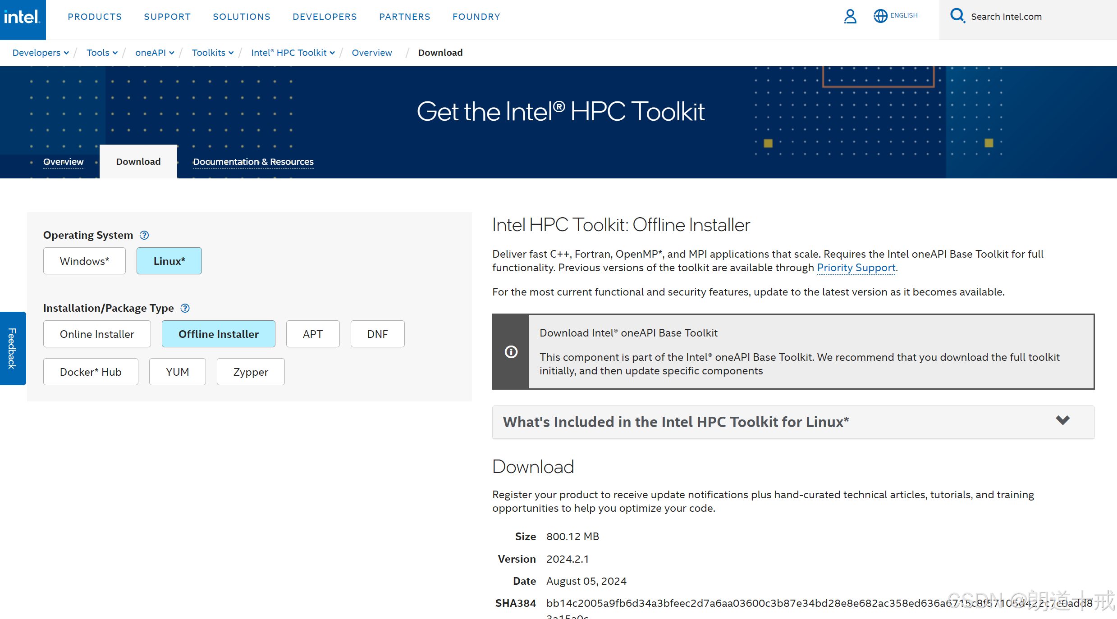This screenshot has width=1117, height=619.
Task: Open Documentation & Resources tab
Action: [x=253, y=162]
